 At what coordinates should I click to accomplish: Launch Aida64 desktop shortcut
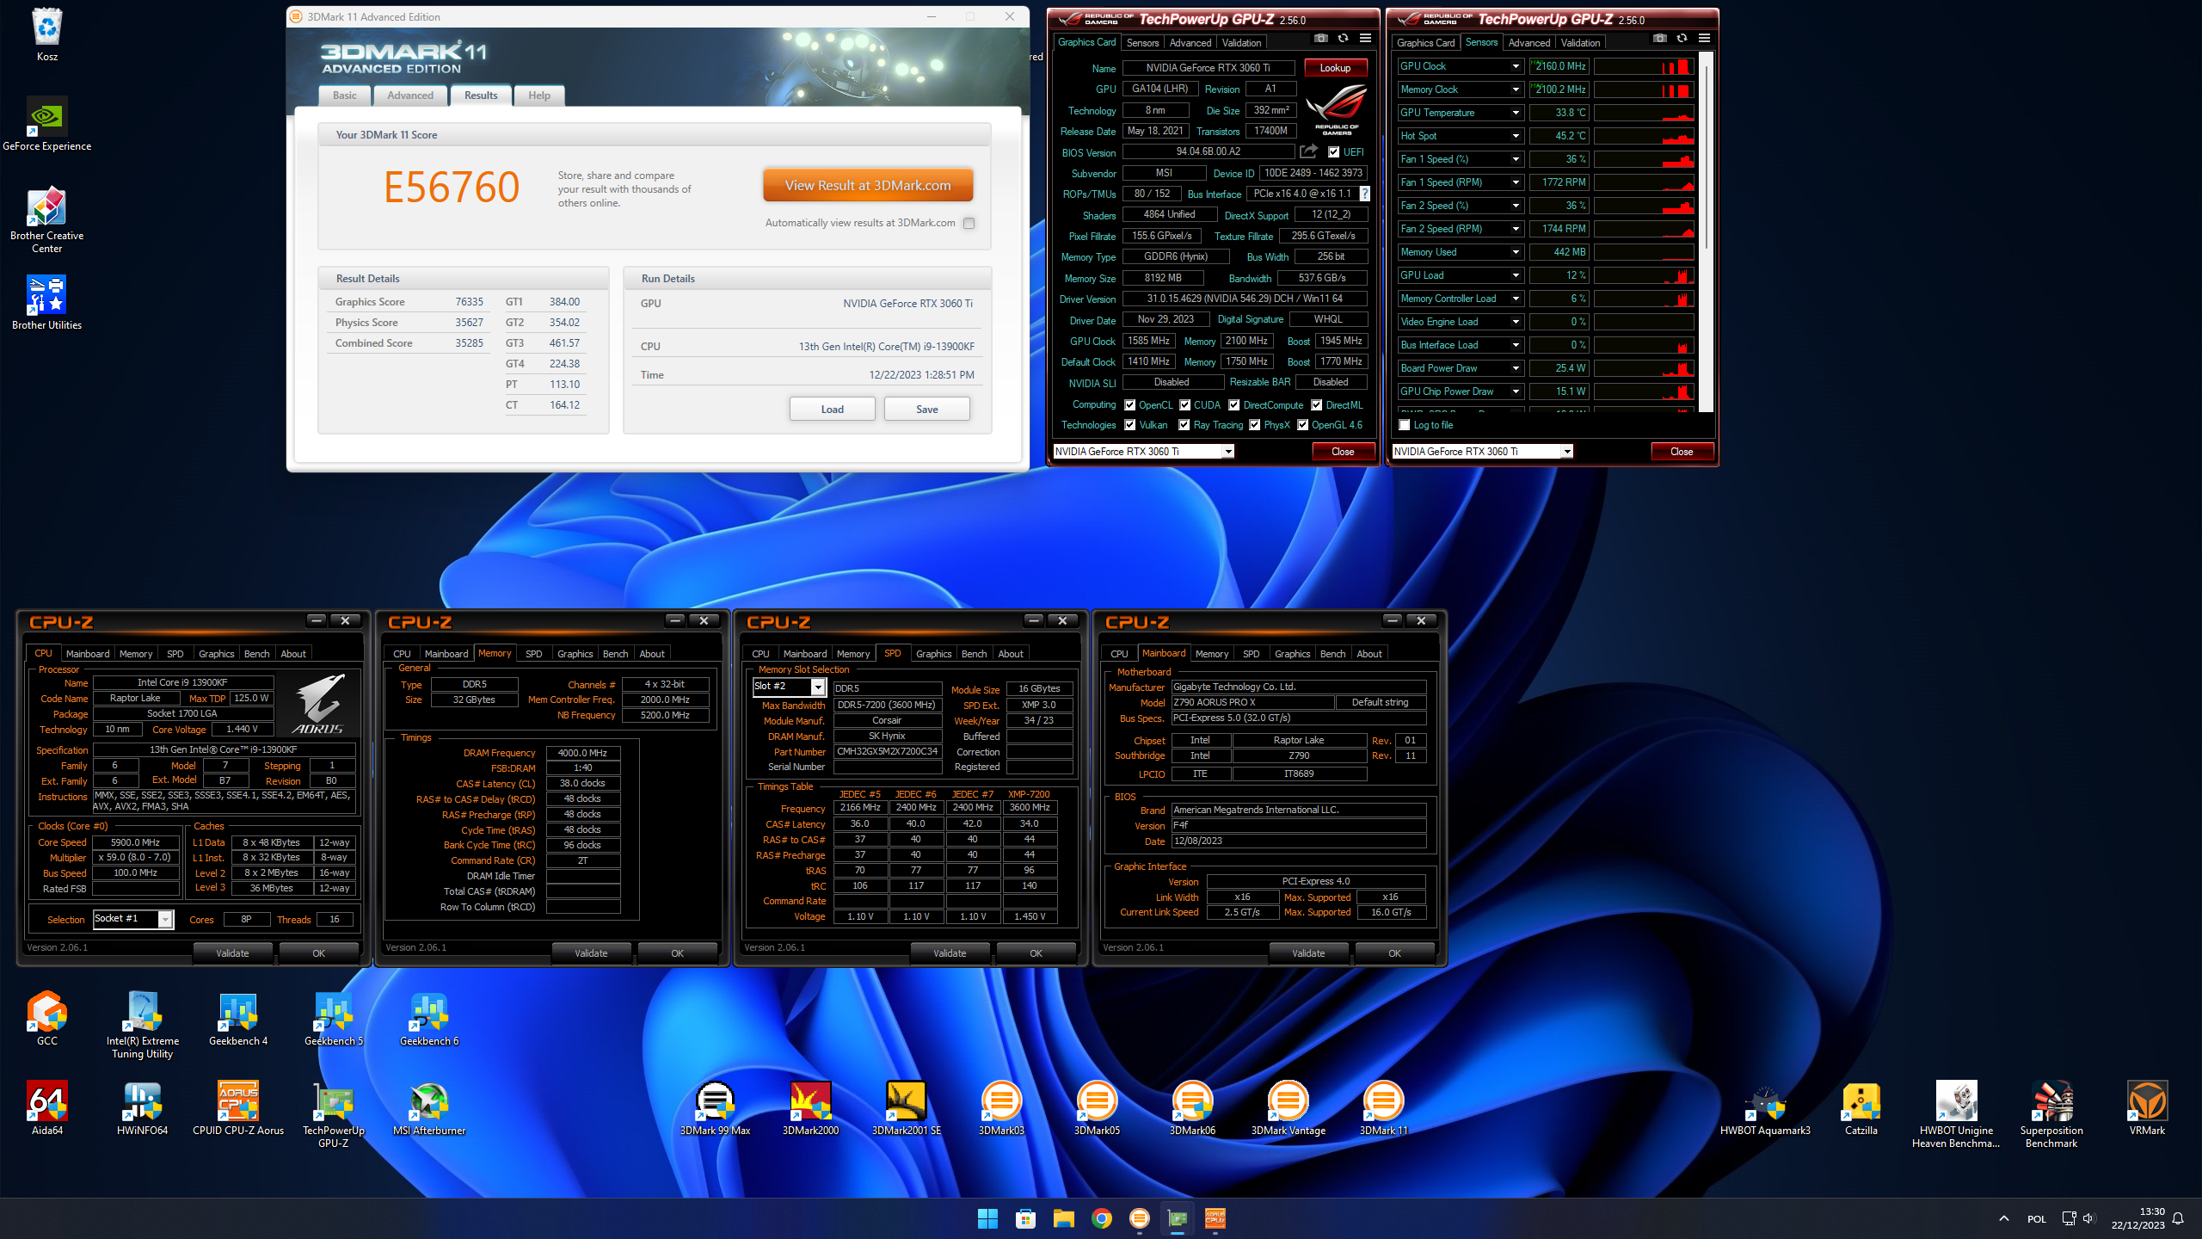[x=47, y=1108]
